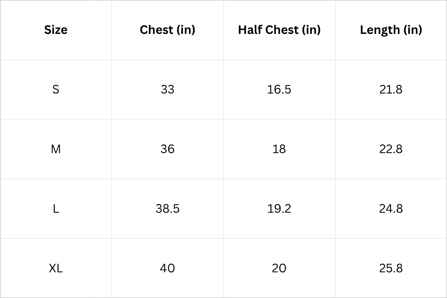The height and width of the screenshot is (298, 447).
Task: Click length value 22.8
Action: pos(391,149)
